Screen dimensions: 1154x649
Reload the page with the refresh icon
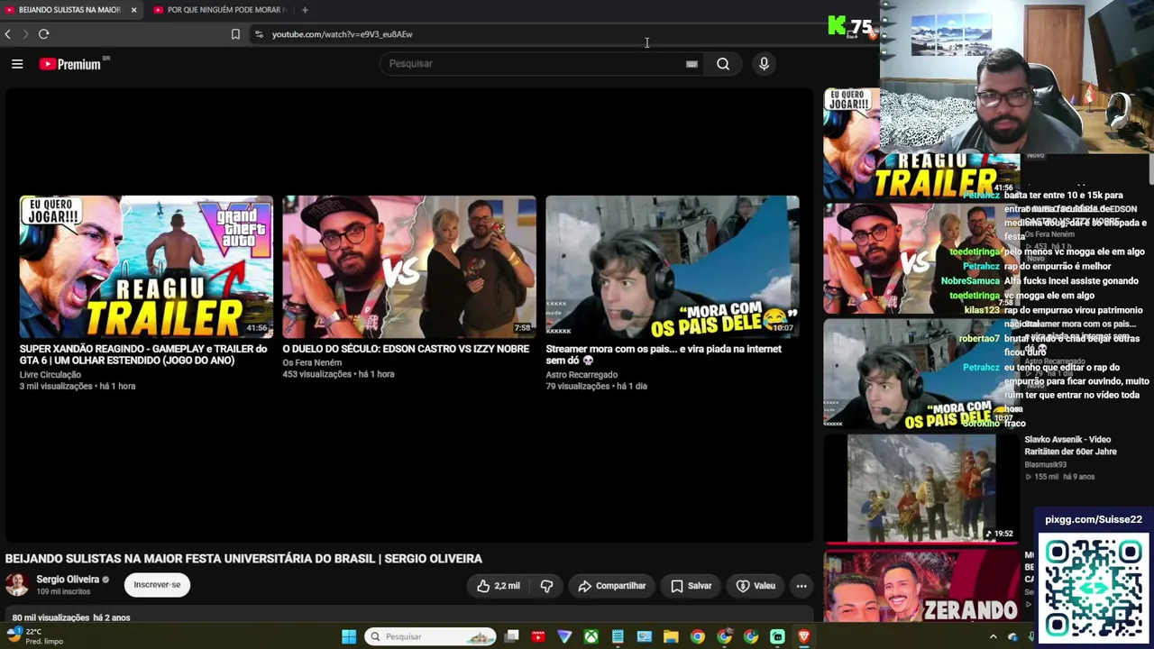43,34
